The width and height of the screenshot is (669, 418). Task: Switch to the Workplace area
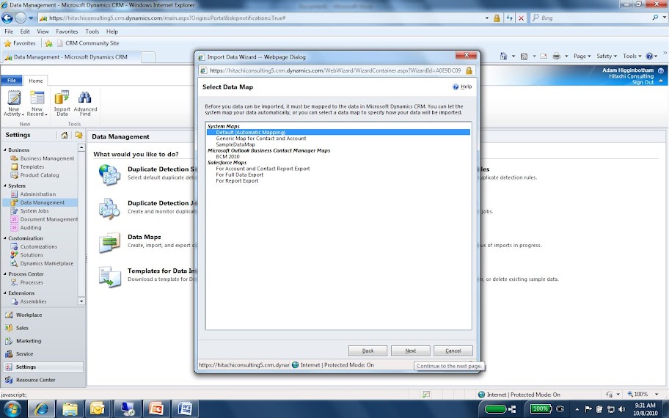point(29,315)
